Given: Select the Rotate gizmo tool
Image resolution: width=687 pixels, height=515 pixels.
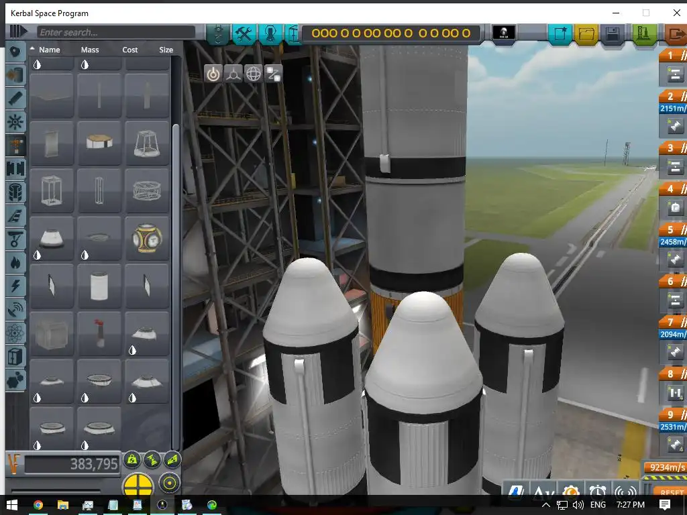Looking at the screenshot, I should (253, 74).
